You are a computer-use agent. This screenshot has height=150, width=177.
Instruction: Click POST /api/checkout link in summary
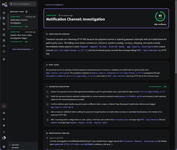click(147, 50)
